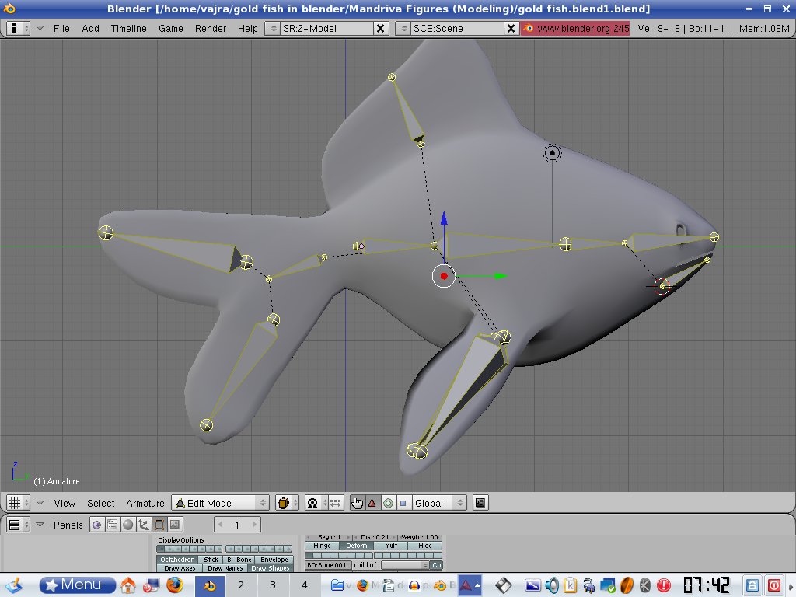Select the rotate manipulator circle icon
The width and height of the screenshot is (796, 597).
pyautogui.click(x=388, y=503)
